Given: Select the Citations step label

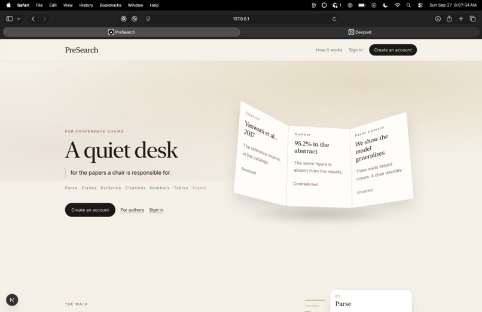Looking at the screenshot, I should [x=135, y=188].
